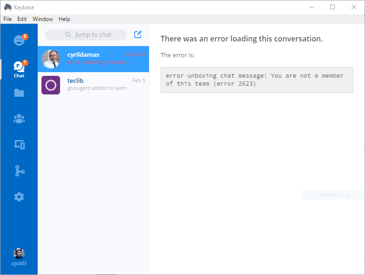Click the error 2623 message box

coord(257,80)
